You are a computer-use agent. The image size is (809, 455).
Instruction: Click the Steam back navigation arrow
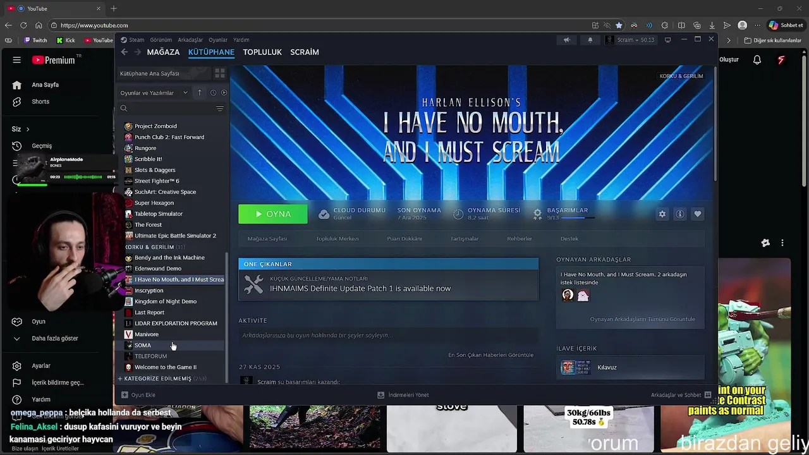(x=125, y=52)
